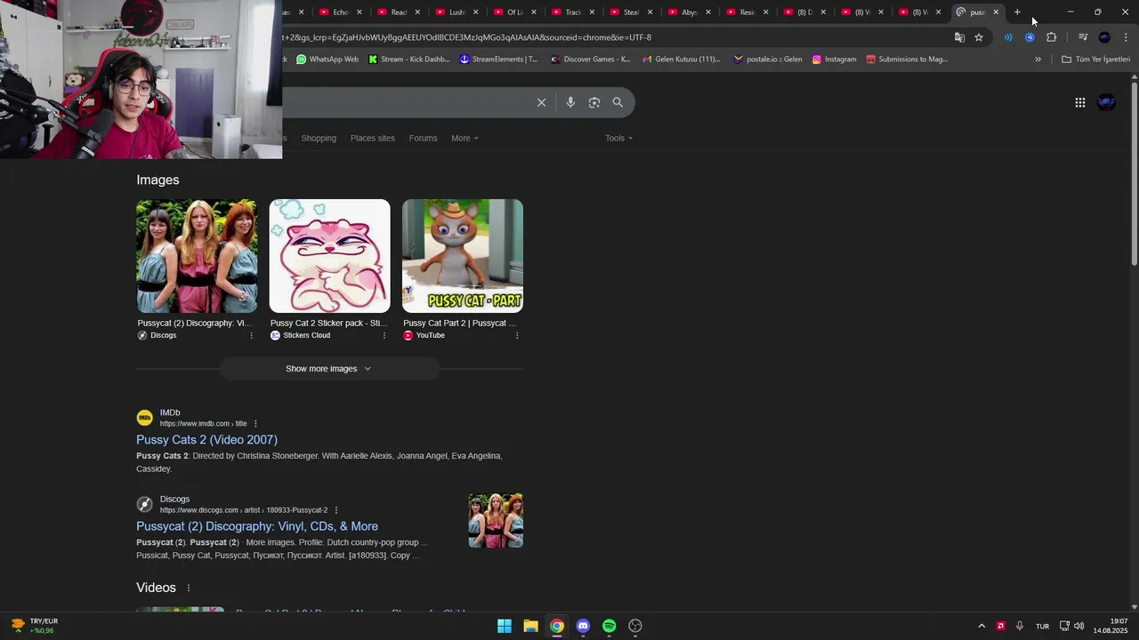The height and width of the screenshot is (640, 1139).
Task: Open Gelen Kutusu Gmail bookmark
Action: click(x=682, y=60)
